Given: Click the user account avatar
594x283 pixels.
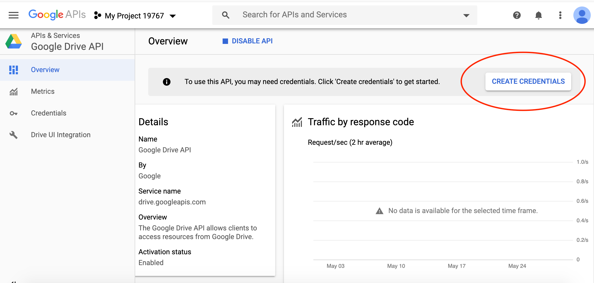Looking at the screenshot, I should click(582, 15).
